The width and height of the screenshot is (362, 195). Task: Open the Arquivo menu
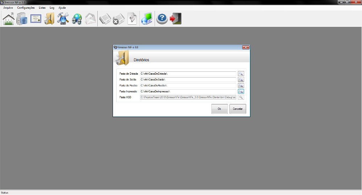pyautogui.click(x=8, y=8)
